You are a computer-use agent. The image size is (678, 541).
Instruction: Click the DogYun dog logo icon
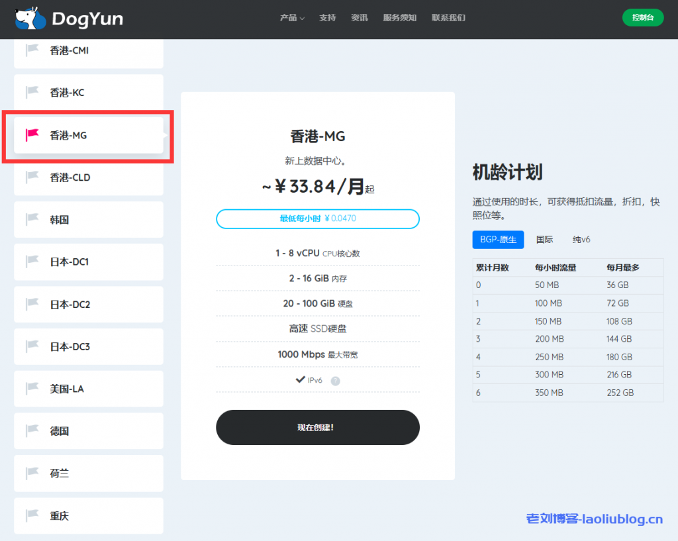click(30, 19)
